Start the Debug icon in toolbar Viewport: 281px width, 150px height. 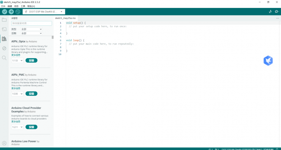pyautogui.click(x=17, y=12)
